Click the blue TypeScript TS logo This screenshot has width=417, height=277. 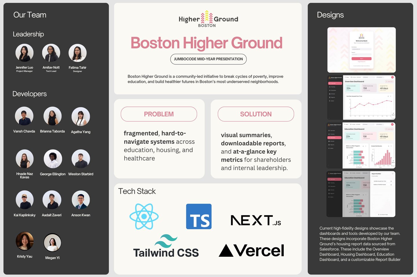pos(199,216)
